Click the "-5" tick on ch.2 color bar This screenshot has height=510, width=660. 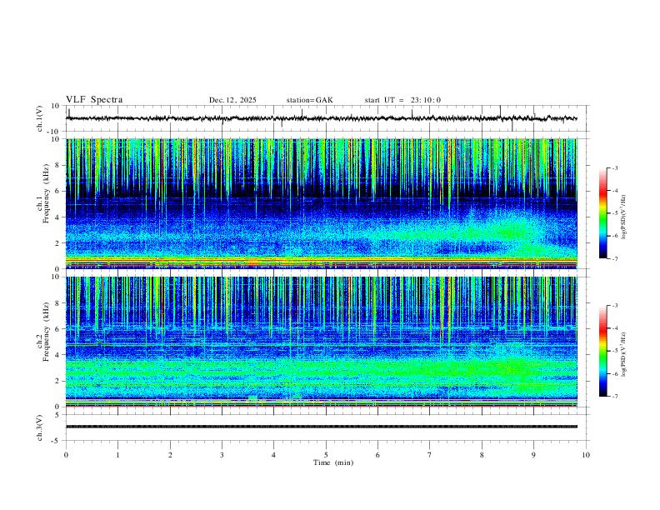tap(614, 351)
